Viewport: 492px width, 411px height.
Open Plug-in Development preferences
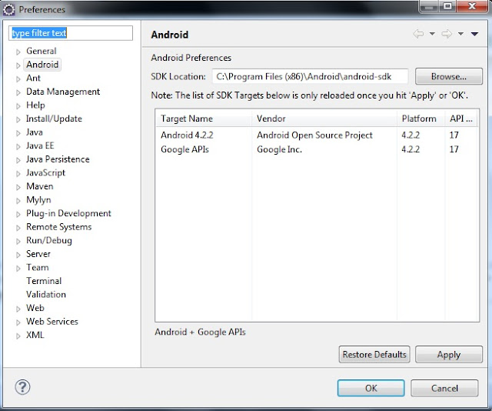68,213
